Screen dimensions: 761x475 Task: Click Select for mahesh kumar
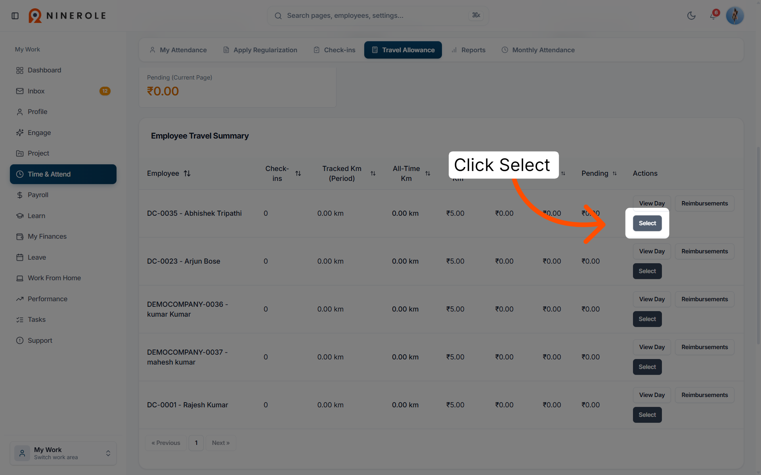click(647, 367)
